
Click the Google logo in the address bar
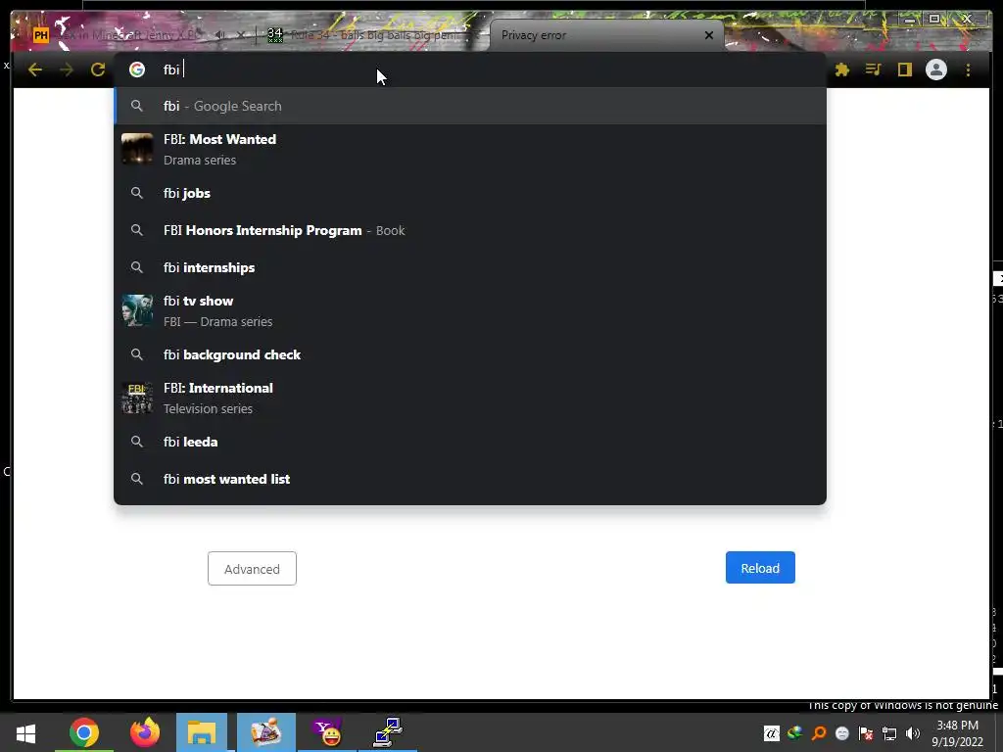click(137, 70)
